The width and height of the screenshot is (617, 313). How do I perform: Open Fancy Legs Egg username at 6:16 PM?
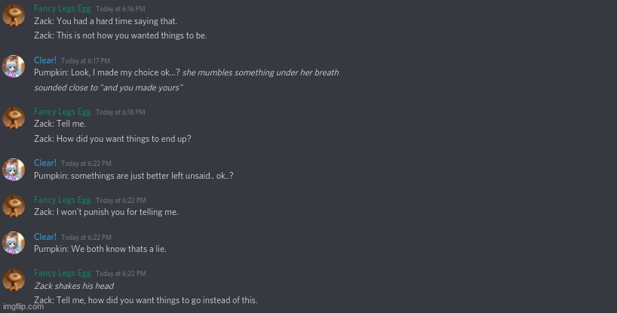[63, 8]
